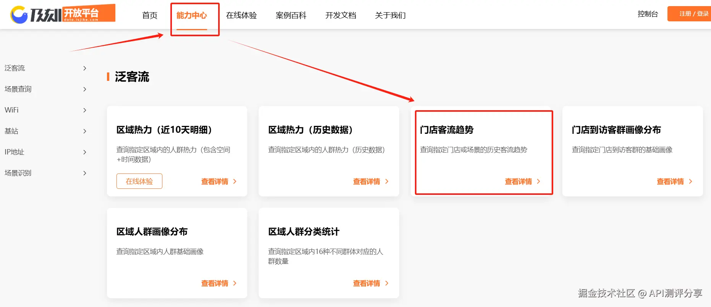Click description 查询指定门店或场景的历史客流趋势
711x307 pixels.
click(473, 150)
